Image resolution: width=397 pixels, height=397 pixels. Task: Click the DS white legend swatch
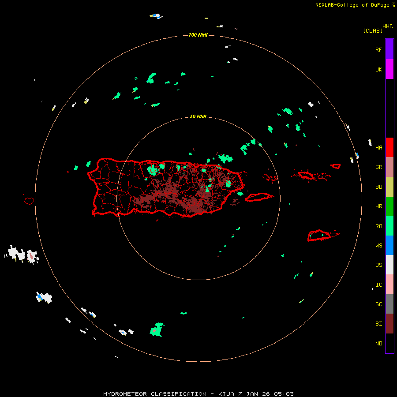390,265
